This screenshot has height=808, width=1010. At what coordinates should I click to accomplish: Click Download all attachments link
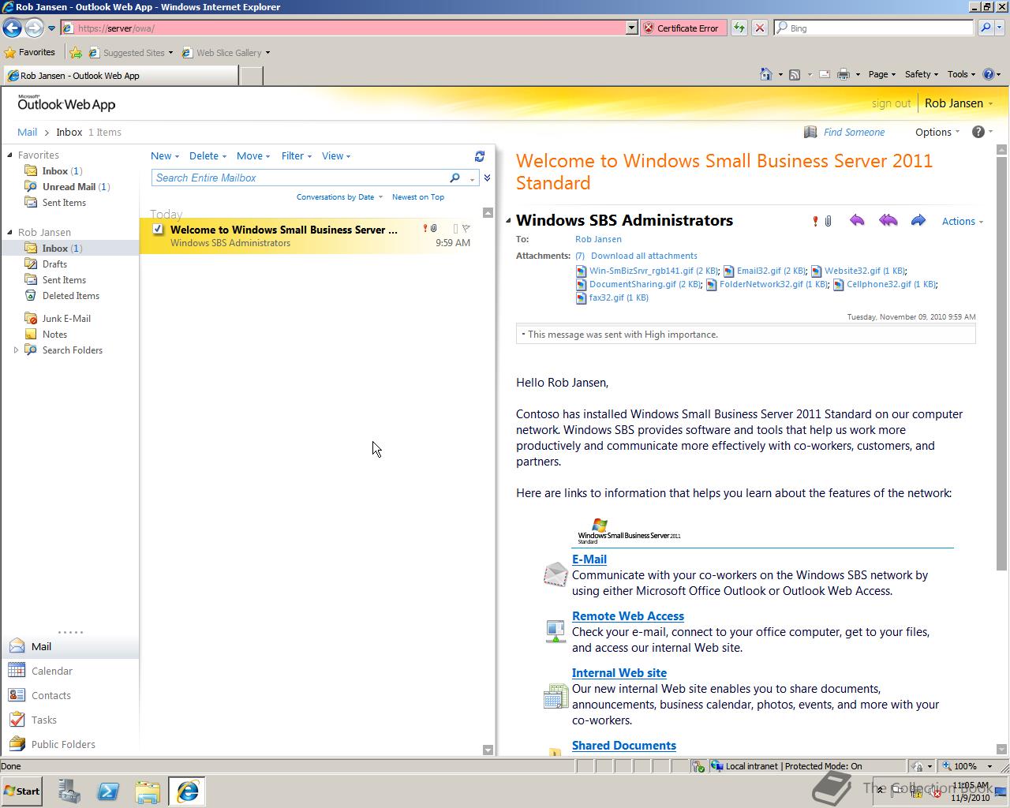pyautogui.click(x=644, y=256)
